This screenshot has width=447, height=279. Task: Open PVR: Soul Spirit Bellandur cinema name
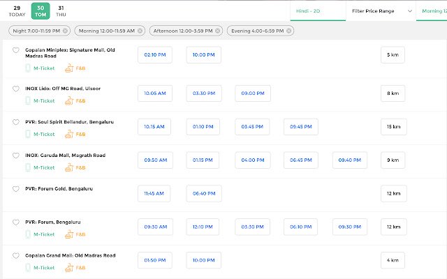(x=69, y=122)
